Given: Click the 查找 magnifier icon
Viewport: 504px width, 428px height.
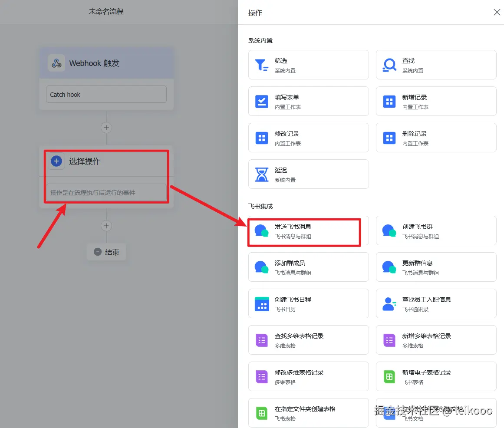Looking at the screenshot, I should coord(389,65).
